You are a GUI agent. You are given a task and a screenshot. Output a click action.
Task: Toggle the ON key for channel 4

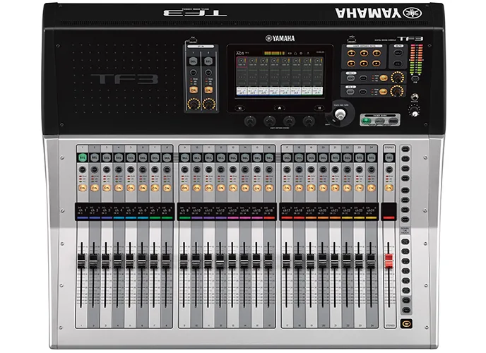coord(119,188)
